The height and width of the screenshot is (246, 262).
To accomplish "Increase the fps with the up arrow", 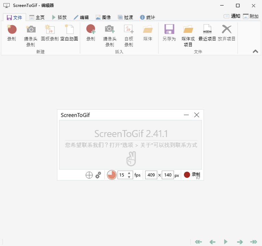I will [x=129, y=173].
